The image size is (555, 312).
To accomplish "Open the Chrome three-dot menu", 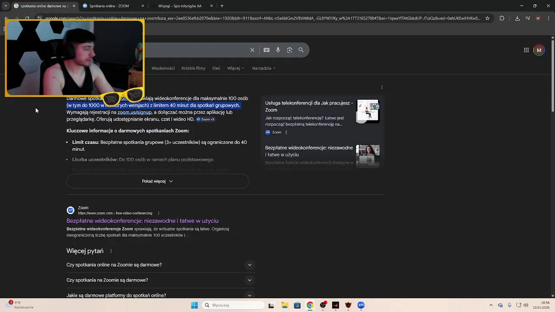I will click(x=548, y=18).
